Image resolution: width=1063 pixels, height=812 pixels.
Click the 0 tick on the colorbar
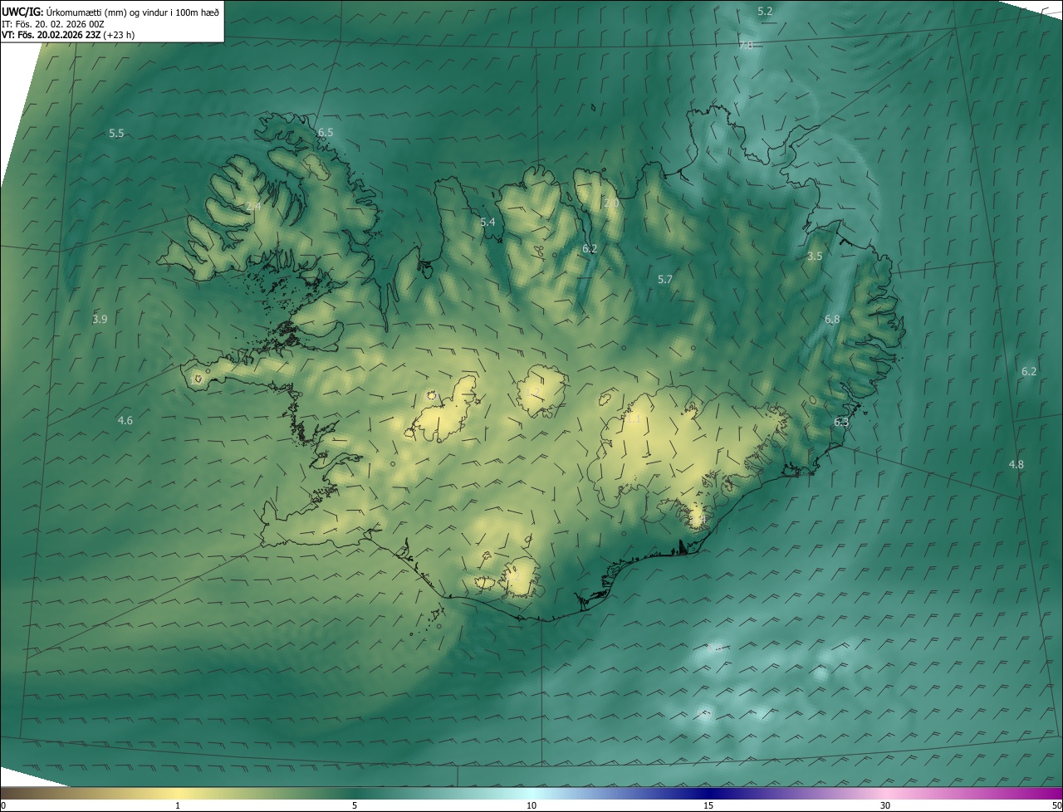(3, 805)
